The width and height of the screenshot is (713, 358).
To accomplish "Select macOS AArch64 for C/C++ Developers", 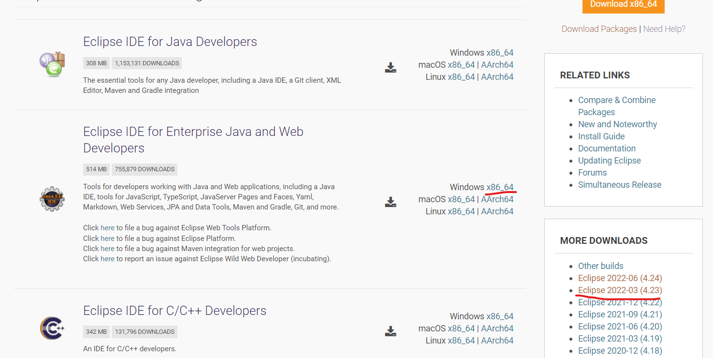I will [497, 328].
